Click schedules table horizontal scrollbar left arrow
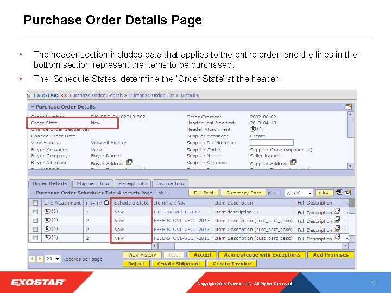 click(x=155, y=246)
